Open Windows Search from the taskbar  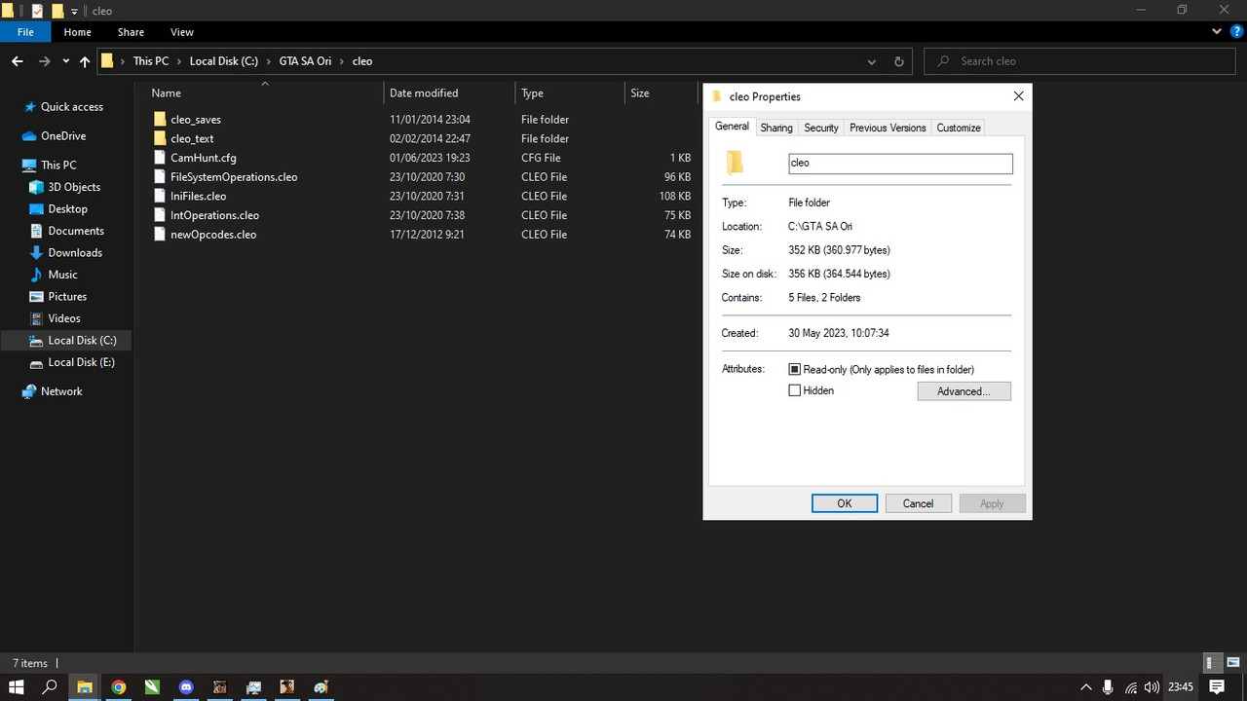click(x=50, y=686)
